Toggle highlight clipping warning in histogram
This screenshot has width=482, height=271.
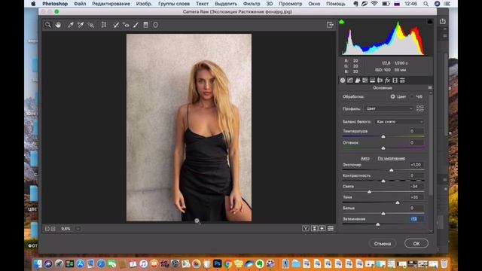click(x=430, y=22)
